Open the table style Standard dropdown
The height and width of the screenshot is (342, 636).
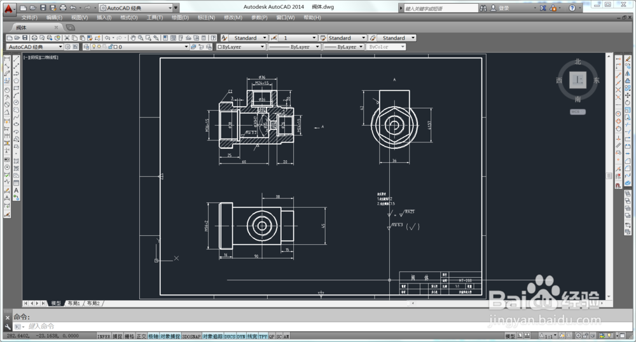(347, 38)
